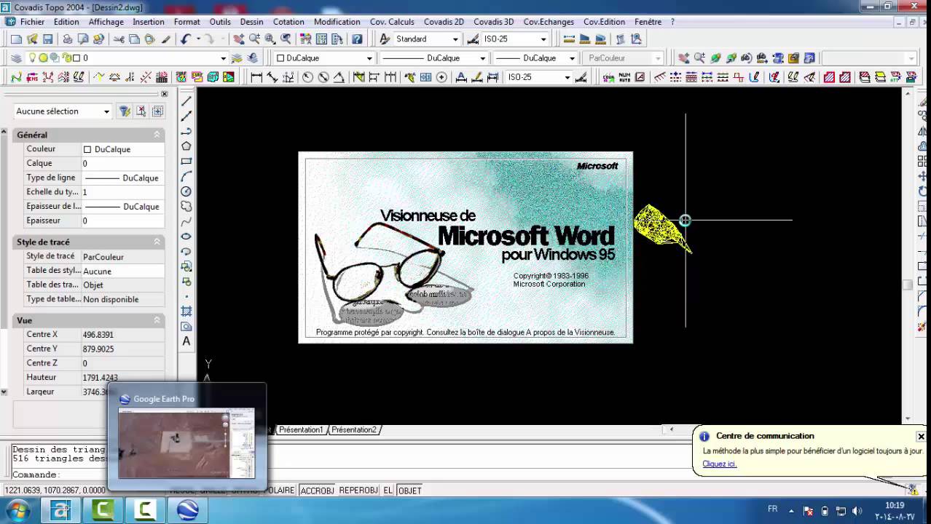The image size is (931, 524).
Task: Select the Circle draw tool
Action: 186,191
